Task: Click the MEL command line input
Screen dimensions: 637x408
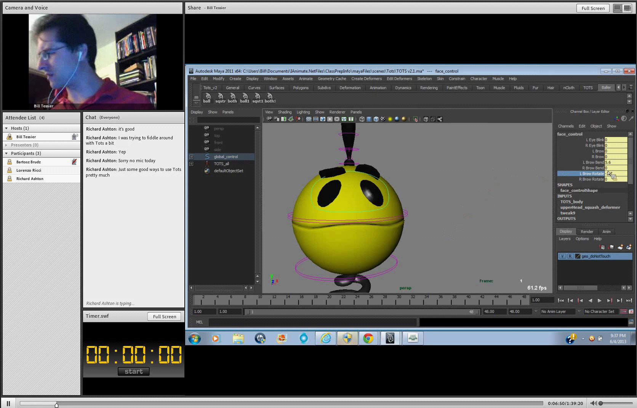Action: coord(312,322)
